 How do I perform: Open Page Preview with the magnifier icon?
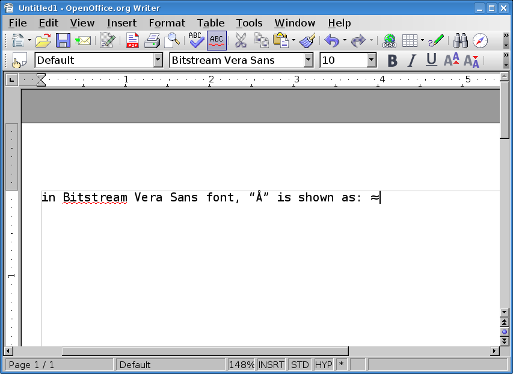pyautogui.click(x=172, y=40)
